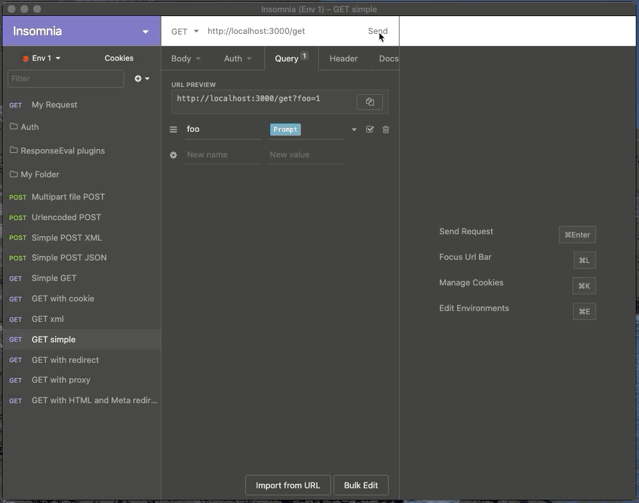Focus the sidebar Filter field
Image resolution: width=639 pixels, height=503 pixels.
click(x=65, y=79)
